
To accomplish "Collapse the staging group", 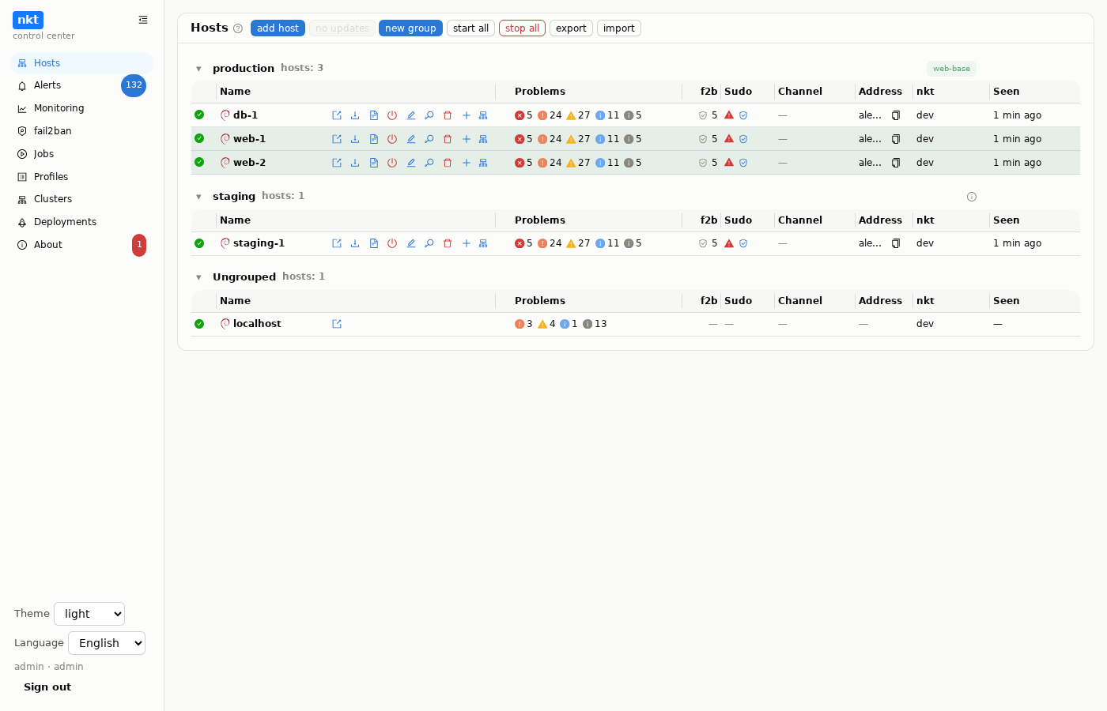I will pyautogui.click(x=198, y=197).
